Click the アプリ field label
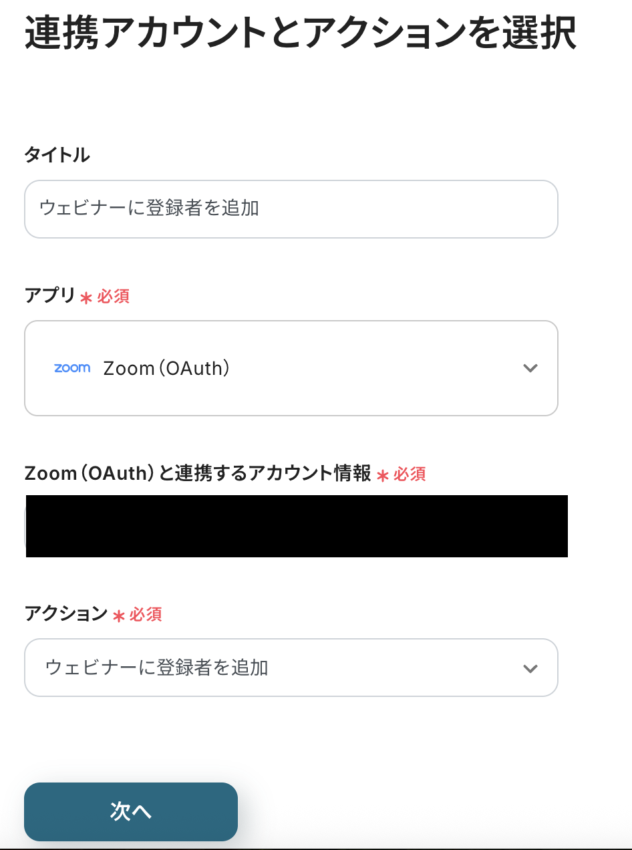The image size is (632, 850). (x=50, y=295)
